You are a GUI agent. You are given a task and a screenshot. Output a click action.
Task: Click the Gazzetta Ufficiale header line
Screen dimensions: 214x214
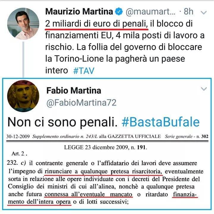click(x=107, y=136)
